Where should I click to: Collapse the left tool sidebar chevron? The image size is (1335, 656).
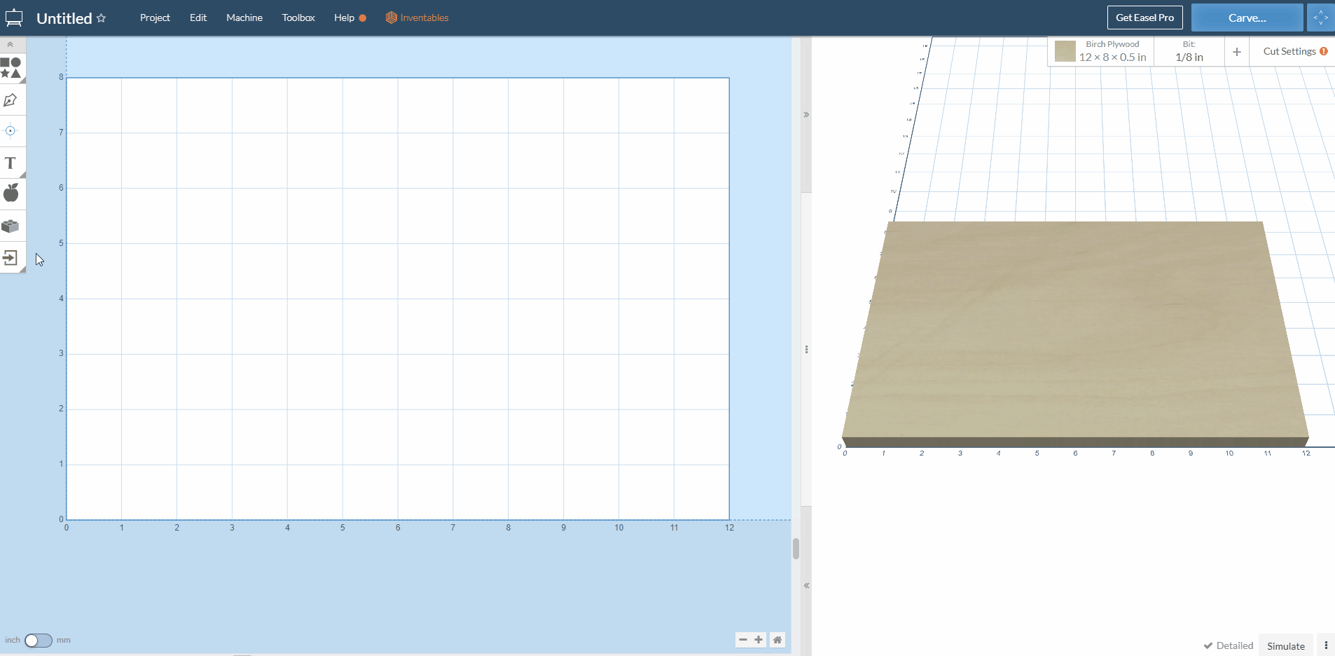[11, 44]
